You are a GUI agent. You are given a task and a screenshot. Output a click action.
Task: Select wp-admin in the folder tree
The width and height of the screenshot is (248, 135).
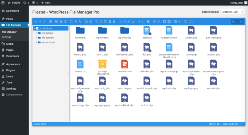tap(47, 33)
